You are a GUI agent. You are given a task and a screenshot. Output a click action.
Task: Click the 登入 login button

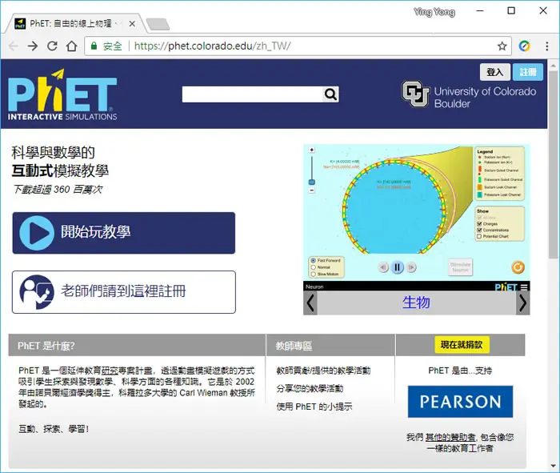[x=494, y=72]
